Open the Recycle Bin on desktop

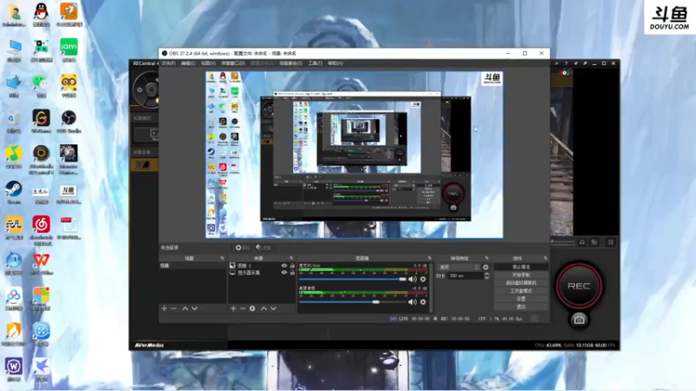(x=14, y=121)
